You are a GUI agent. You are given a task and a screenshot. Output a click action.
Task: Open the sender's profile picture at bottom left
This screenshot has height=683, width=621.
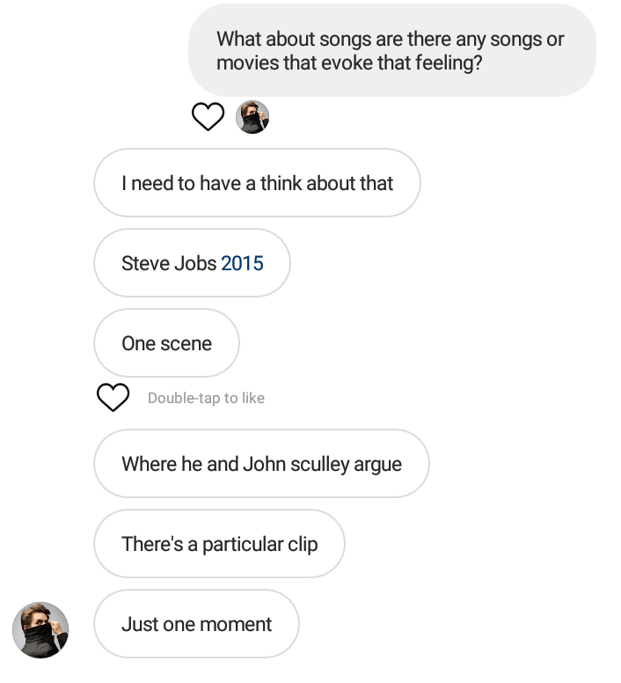[40, 630]
